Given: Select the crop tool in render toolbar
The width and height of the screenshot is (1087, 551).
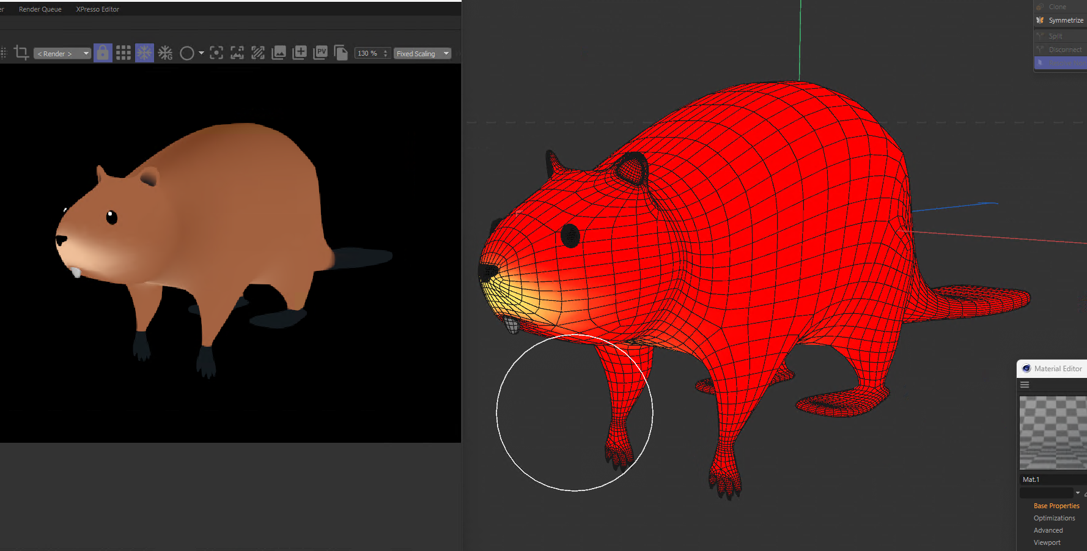Looking at the screenshot, I should 21,53.
